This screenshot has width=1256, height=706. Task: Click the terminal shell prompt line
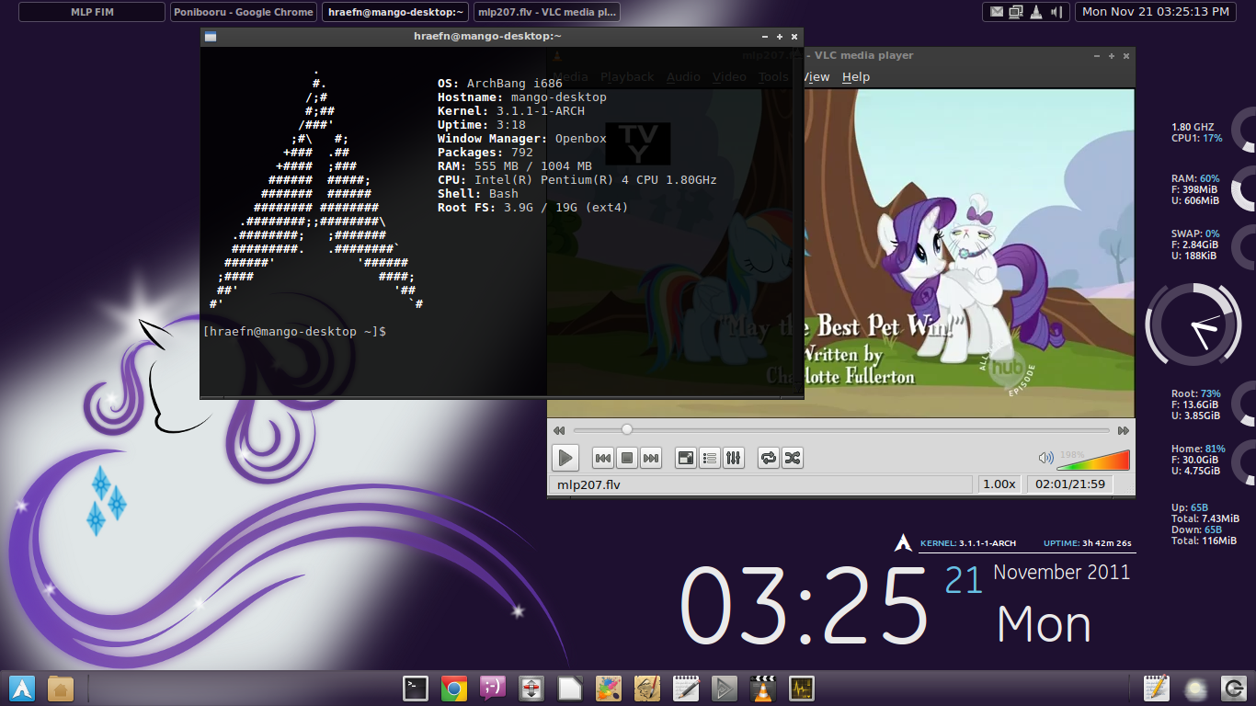294,331
